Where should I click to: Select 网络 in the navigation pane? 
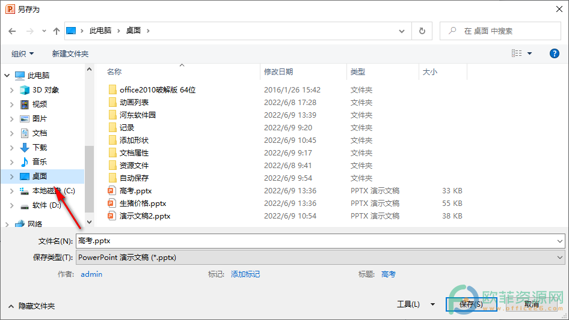pos(35,224)
